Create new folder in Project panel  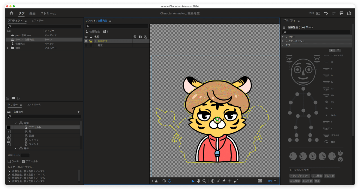click(13, 98)
